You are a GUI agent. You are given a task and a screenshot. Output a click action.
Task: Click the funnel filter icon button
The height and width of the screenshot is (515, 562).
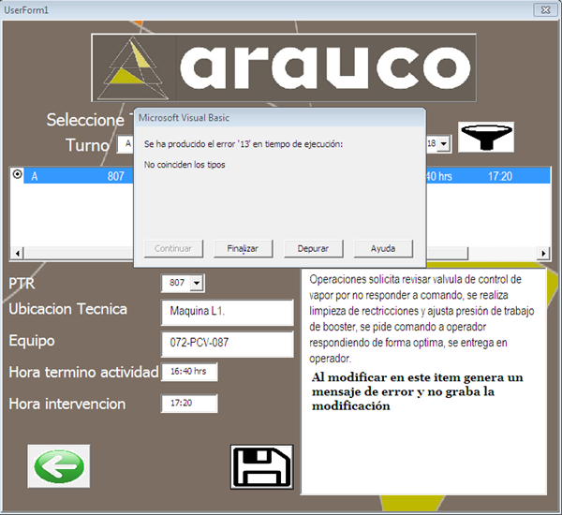(486, 137)
